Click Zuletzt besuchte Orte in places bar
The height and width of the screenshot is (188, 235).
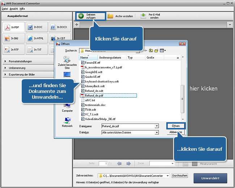click(67, 63)
